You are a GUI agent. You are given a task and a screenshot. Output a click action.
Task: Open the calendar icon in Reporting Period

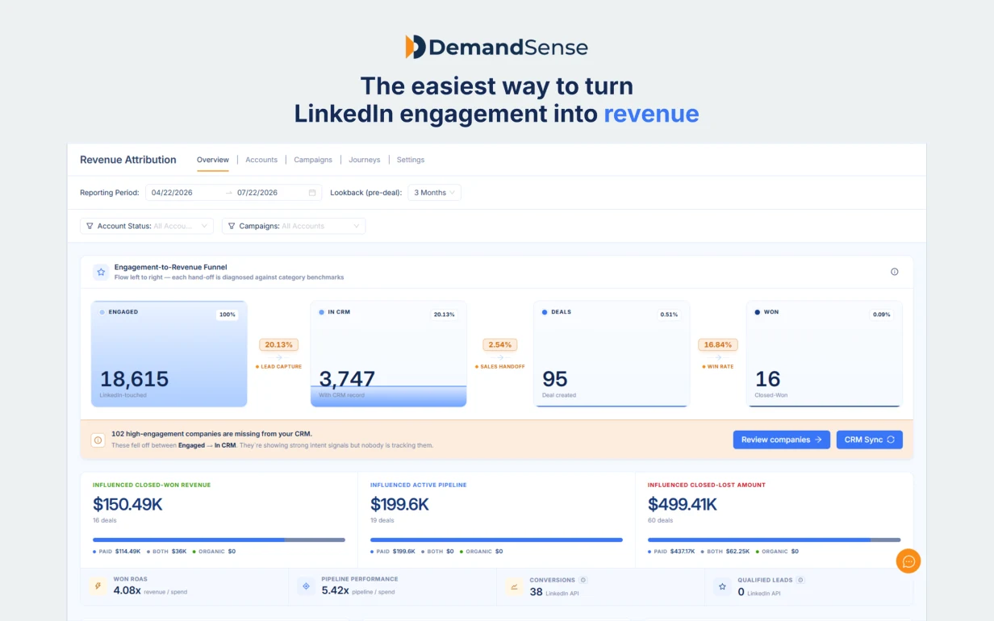pyautogui.click(x=312, y=193)
